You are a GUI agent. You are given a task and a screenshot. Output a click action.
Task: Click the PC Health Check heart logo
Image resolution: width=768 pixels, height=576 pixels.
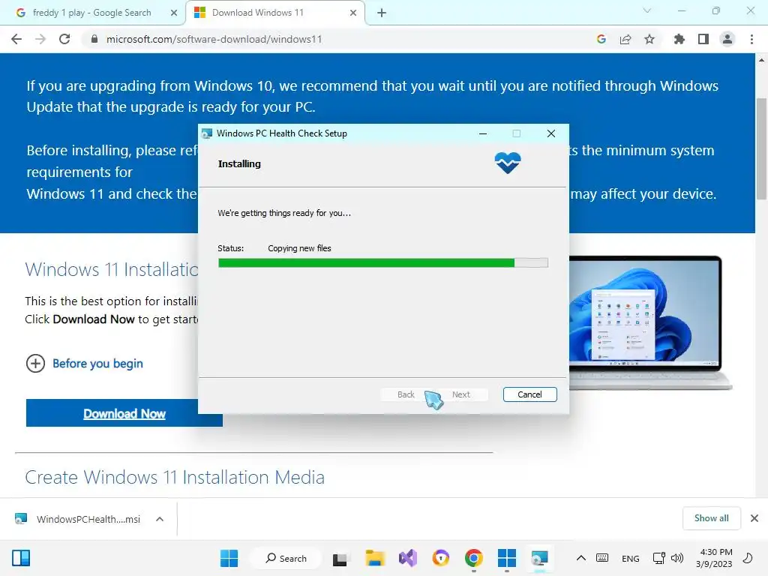(508, 163)
